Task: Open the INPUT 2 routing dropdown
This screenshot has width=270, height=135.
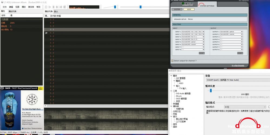Action: [193, 34]
